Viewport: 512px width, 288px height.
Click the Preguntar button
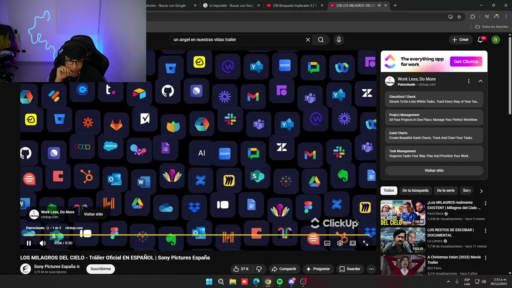pos(318,269)
